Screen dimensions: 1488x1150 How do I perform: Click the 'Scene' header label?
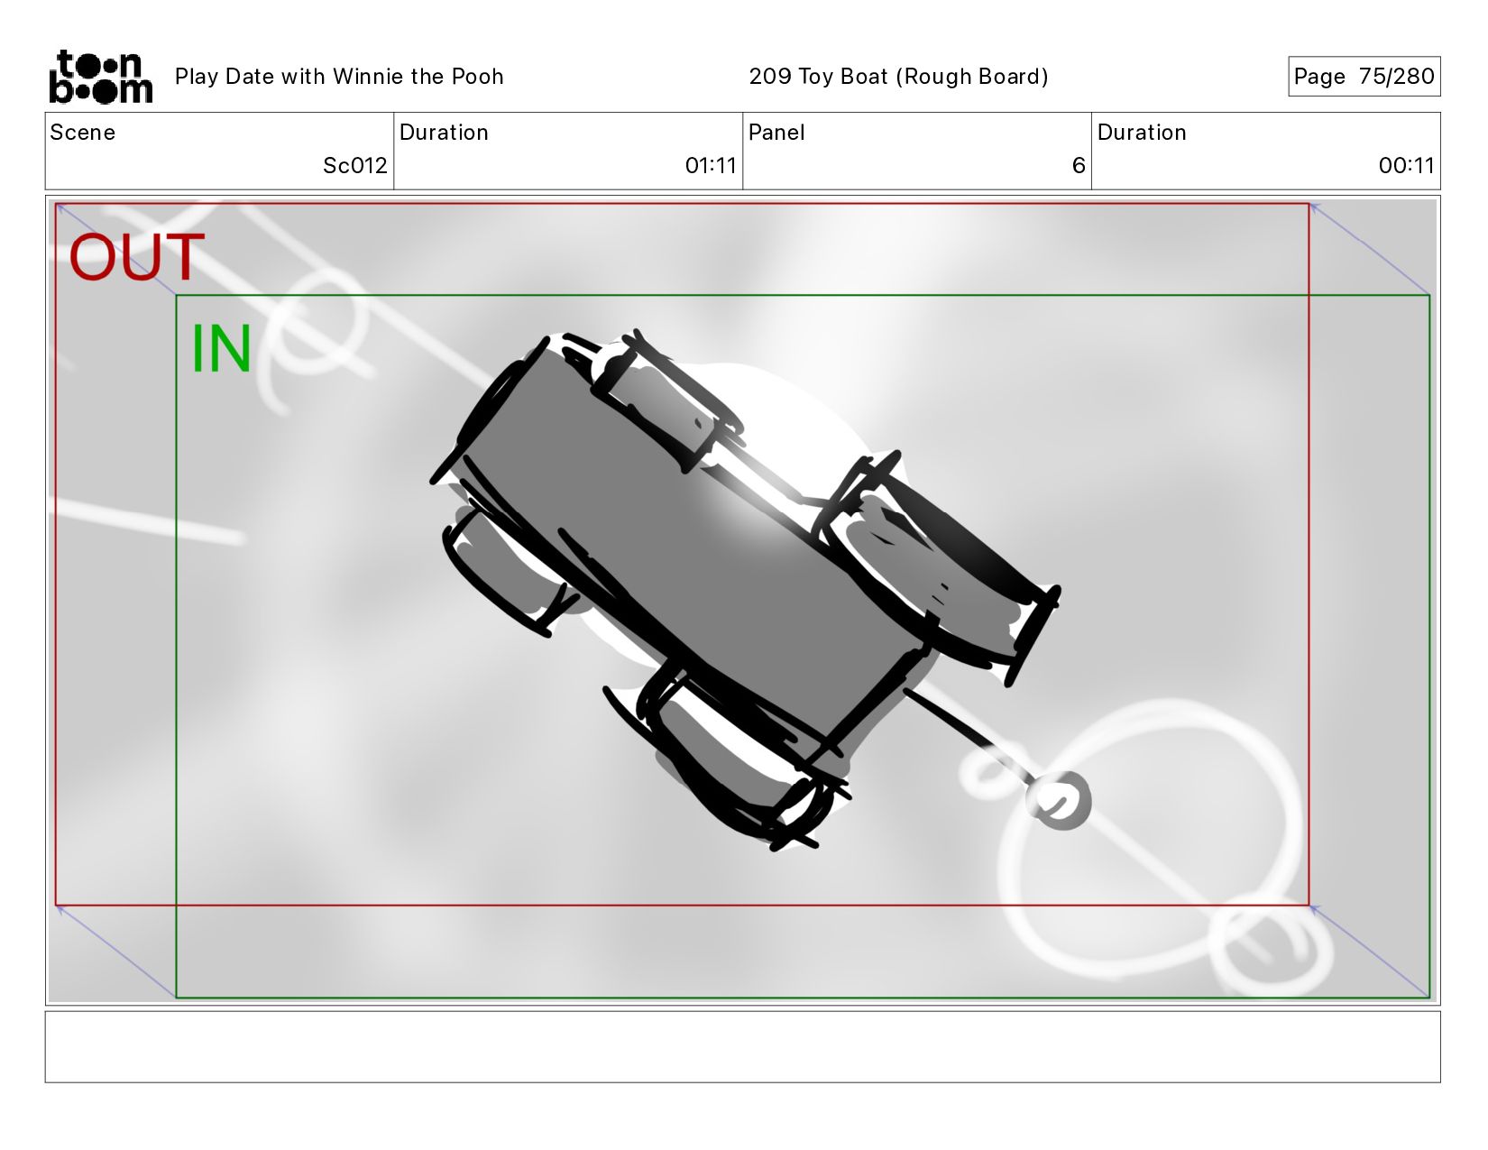[83, 133]
